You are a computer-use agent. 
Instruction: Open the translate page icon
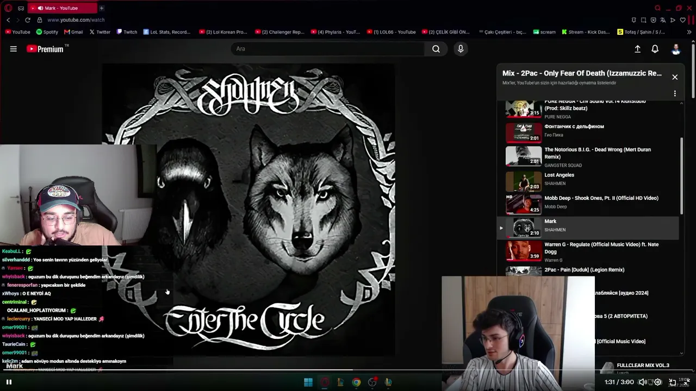[663, 20]
